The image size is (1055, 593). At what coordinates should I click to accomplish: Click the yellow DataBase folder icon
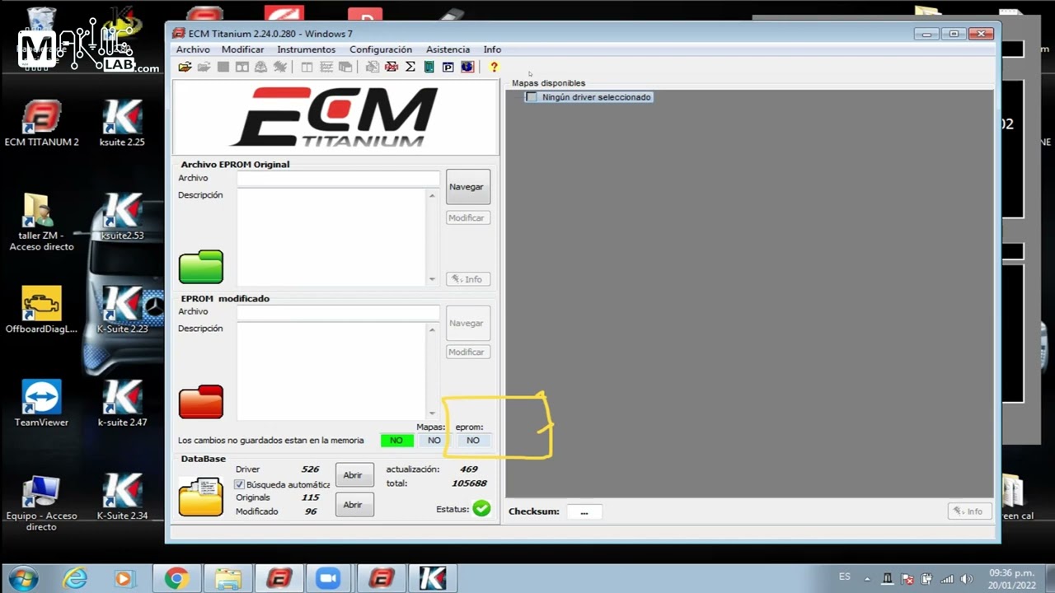201,497
